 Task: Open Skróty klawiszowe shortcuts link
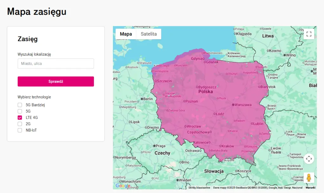[199, 188]
